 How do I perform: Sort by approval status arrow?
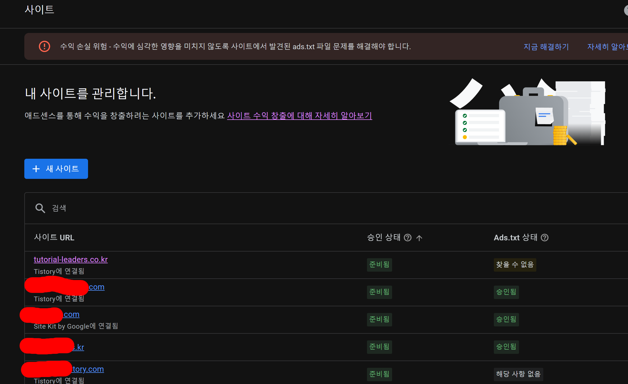[x=419, y=238]
